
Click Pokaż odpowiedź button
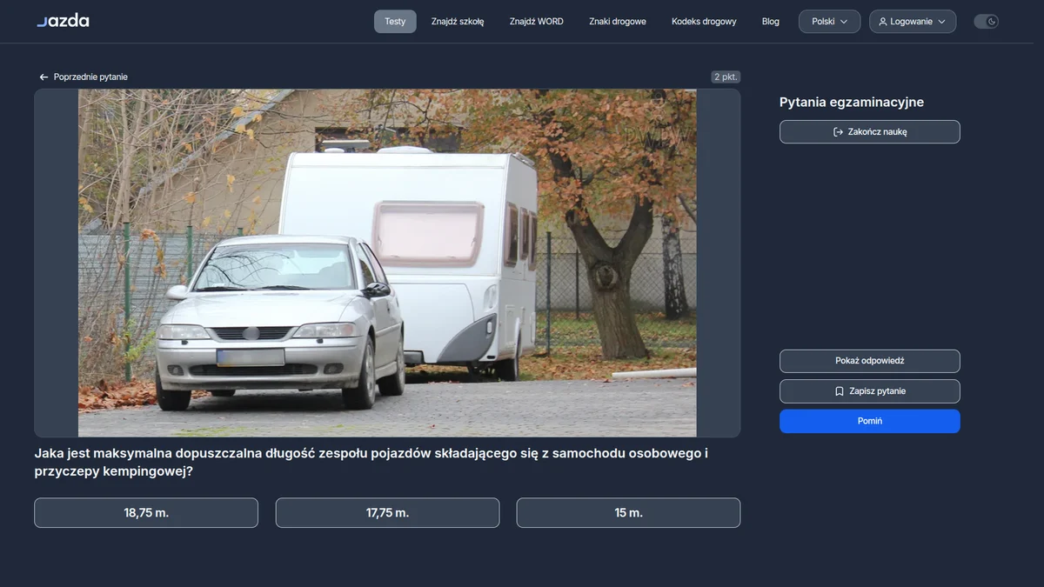(870, 361)
